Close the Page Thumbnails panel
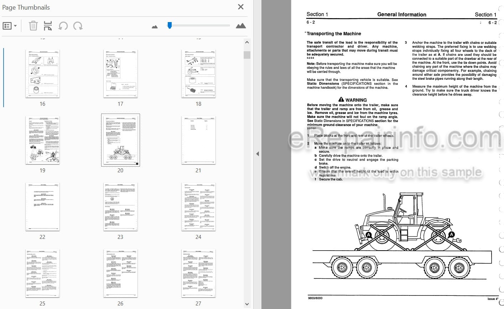This screenshot has width=504, height=309. pos(241,7)
